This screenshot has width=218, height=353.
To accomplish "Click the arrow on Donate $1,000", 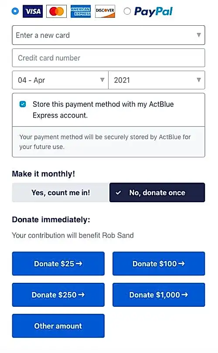I will click(x=185, y=295).
